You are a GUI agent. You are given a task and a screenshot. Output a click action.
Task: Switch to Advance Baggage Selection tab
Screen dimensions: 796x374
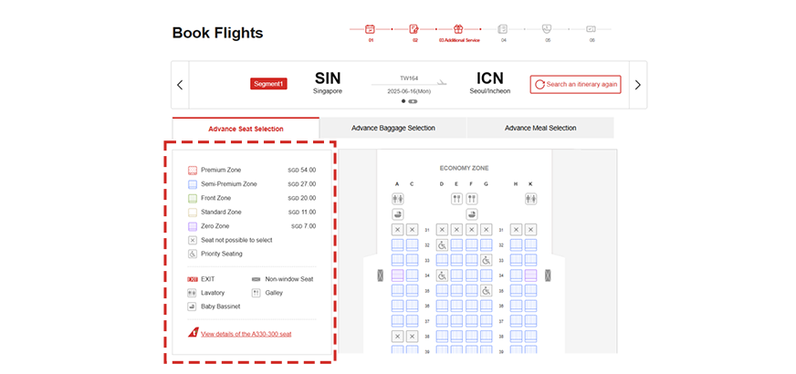393,129
